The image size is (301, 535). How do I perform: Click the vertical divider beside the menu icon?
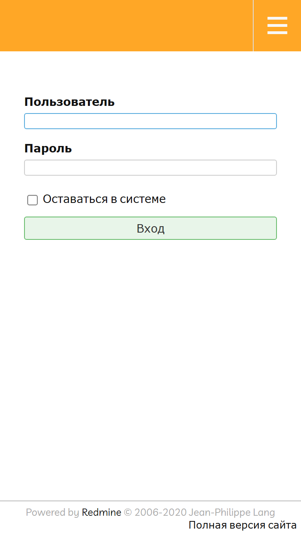point(253,26)
